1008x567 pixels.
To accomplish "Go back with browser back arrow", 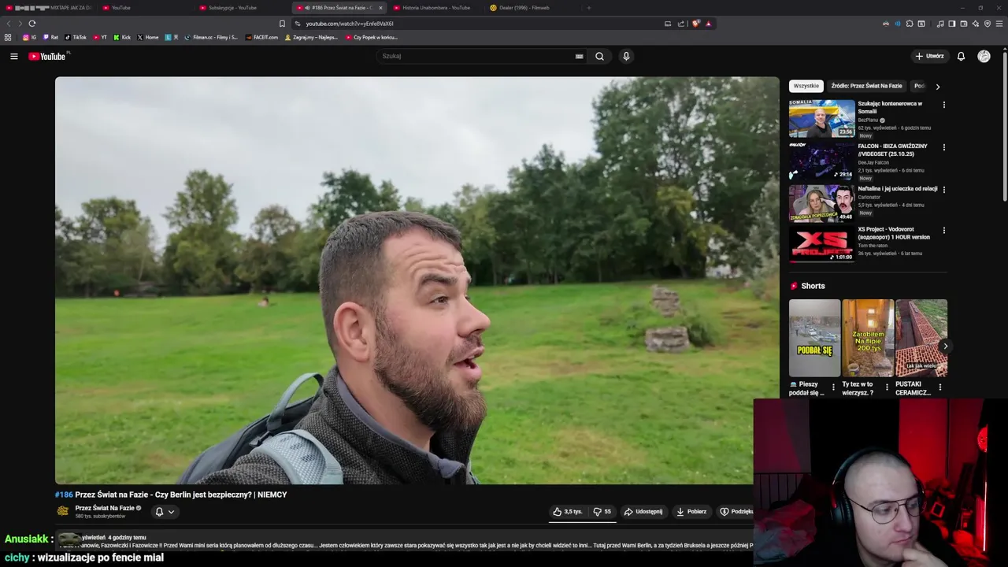I will point(9,24).
